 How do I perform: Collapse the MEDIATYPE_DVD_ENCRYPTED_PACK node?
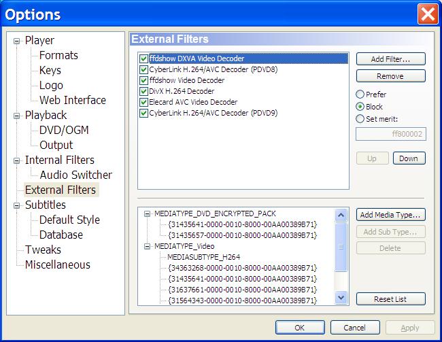click(147, 214)
